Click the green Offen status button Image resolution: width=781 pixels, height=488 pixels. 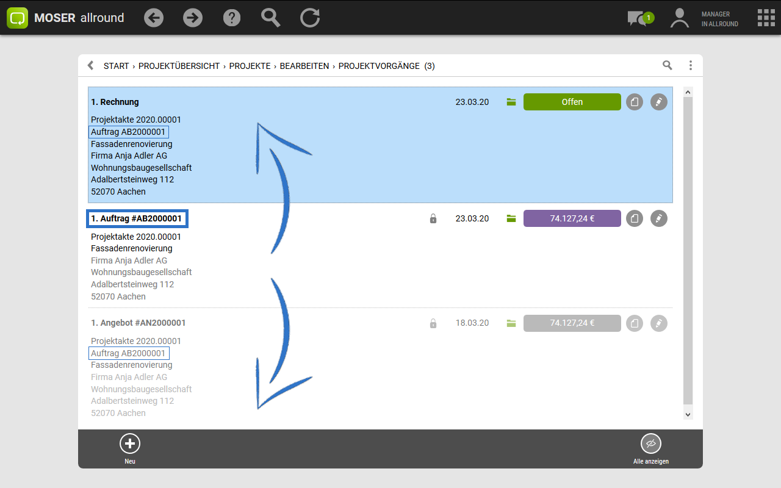pyautogui.click(x=572, y=102)
